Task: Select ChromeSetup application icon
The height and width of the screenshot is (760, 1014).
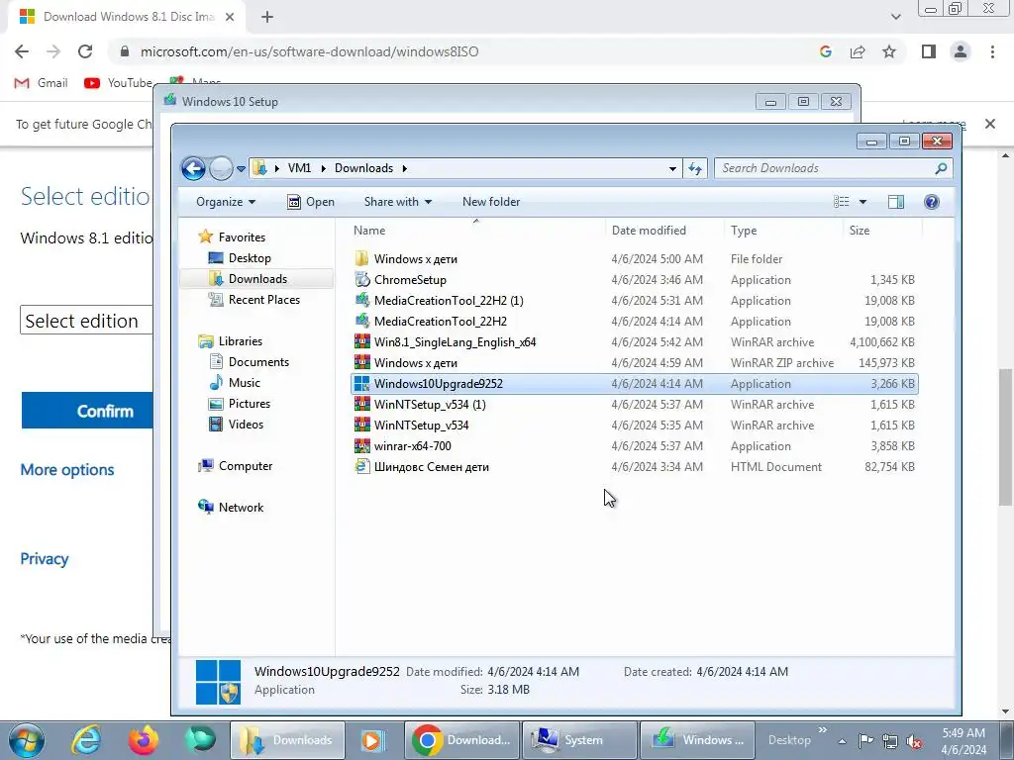Action: click(x=362, y=280)
